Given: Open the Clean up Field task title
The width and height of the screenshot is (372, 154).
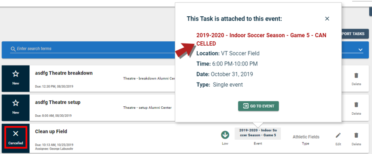Looking at the screenshot, I should coord(51,131).
